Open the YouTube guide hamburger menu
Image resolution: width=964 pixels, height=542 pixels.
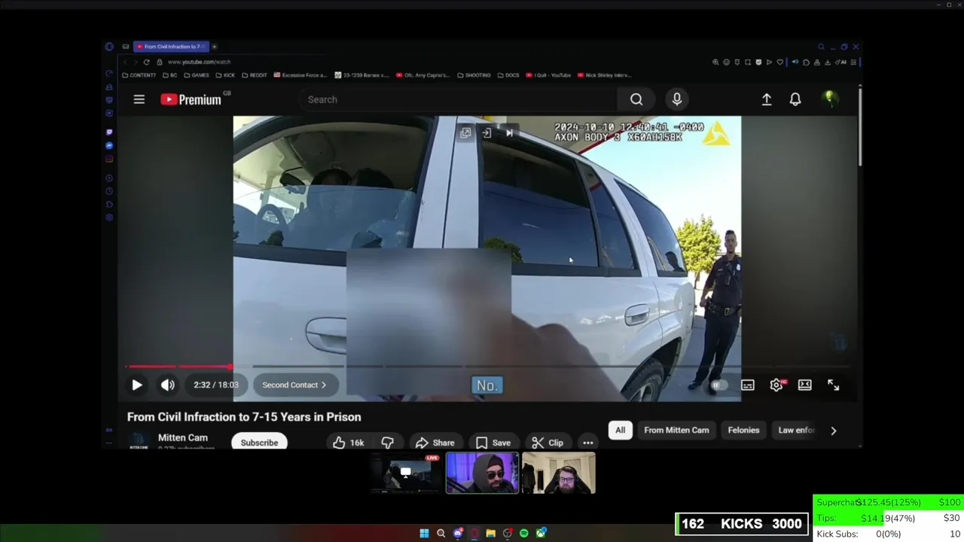139,99
